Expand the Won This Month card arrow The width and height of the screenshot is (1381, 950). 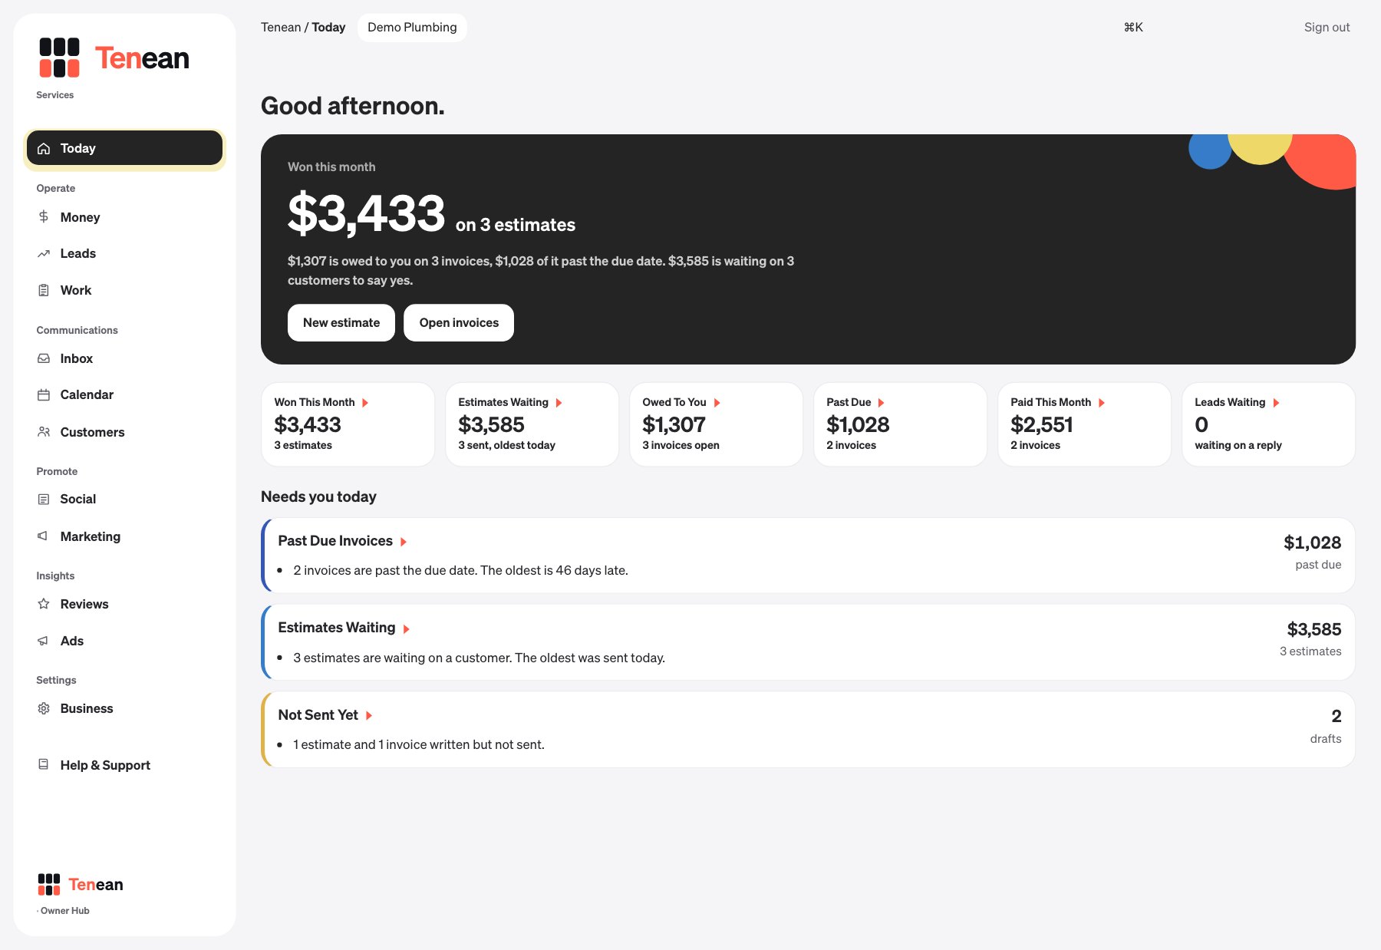pyautogui.click(x=365, y=403)
